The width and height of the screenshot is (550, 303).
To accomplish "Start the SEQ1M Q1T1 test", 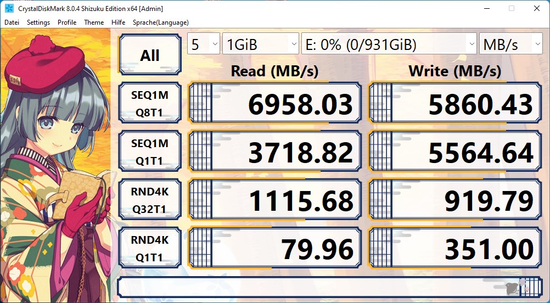I will click(x=150, y=151).
